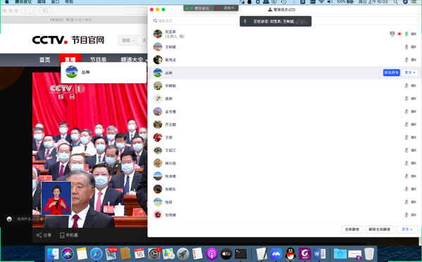This screenshot has width=422, height=262.
Task: Open Podcasts app in the dock
Action: (212, 254)
